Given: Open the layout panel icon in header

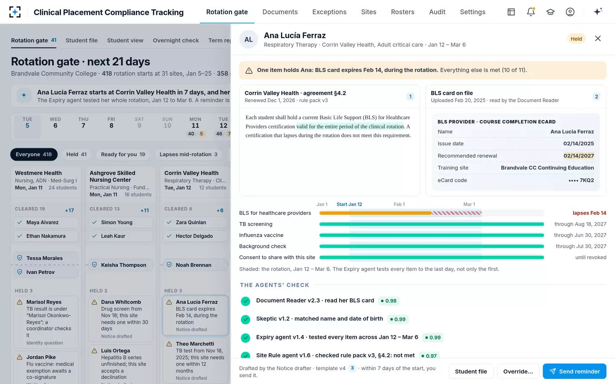Looking at the screenshot, I should click(511, 12).
